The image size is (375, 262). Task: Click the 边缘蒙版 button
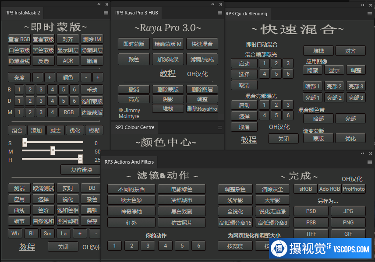coord(92,112)
